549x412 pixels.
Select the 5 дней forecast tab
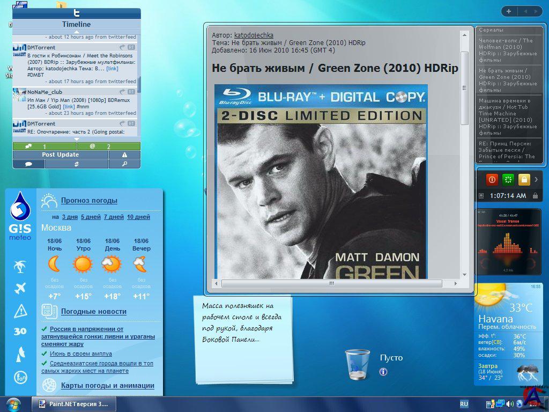click(x=91, y=217)
